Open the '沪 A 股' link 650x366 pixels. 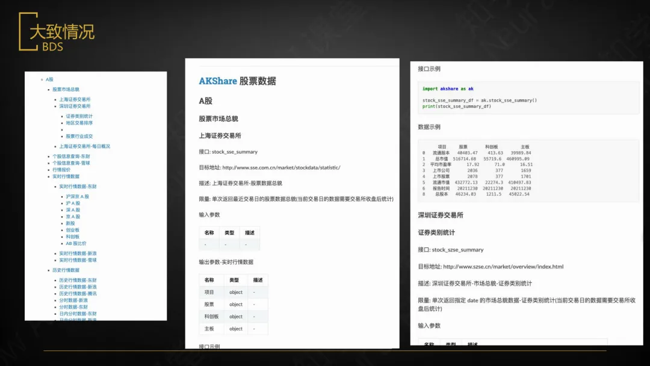pyautogui.click(x=73, y=203)
